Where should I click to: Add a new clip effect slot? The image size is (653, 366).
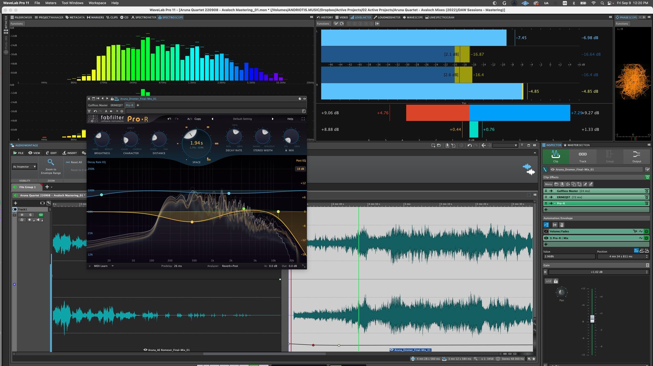point(546,210)
